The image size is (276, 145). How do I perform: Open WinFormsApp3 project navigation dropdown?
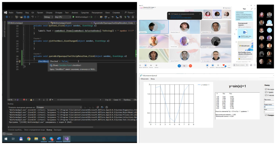pyautogui.click(x=28, y=23)
